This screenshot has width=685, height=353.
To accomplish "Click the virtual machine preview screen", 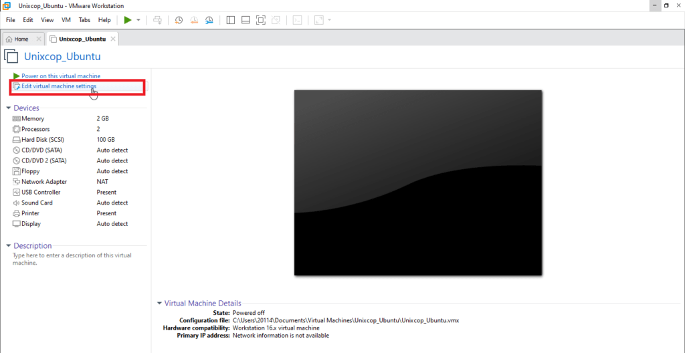I will [418, 183].
